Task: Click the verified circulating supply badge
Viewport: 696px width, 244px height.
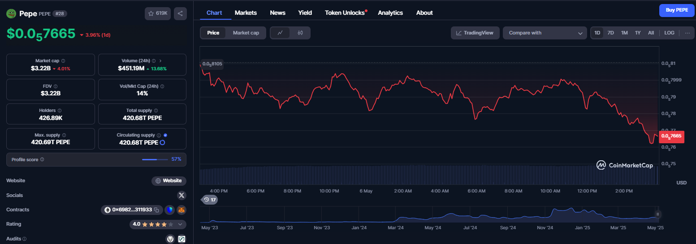Action: pyautogui.click(x=165, y=135)
